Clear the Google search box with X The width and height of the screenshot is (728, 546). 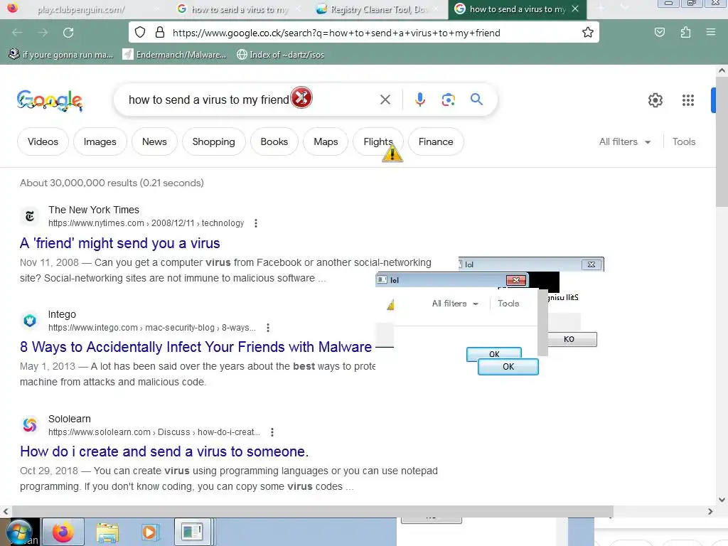coord(385,100)
